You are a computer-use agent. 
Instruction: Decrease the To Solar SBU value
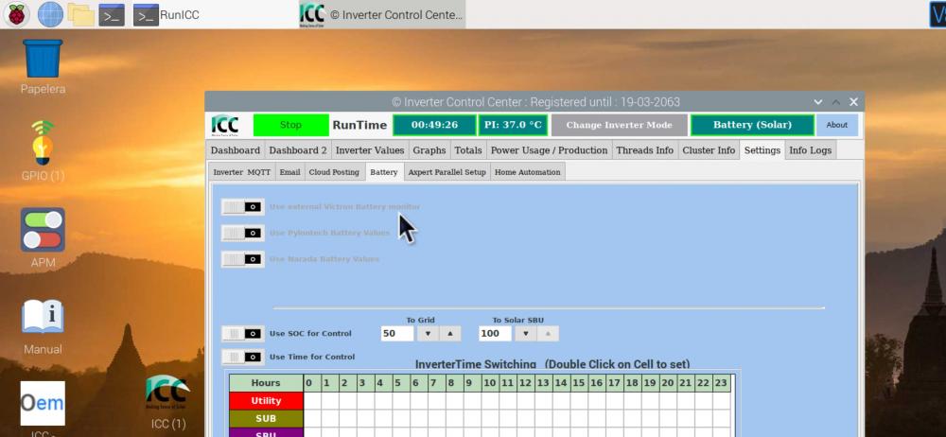point(525,334)
